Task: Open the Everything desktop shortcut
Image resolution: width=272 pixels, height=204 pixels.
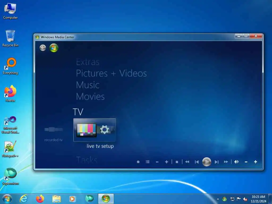Action: pyautogui.click(x=10, y=66)
